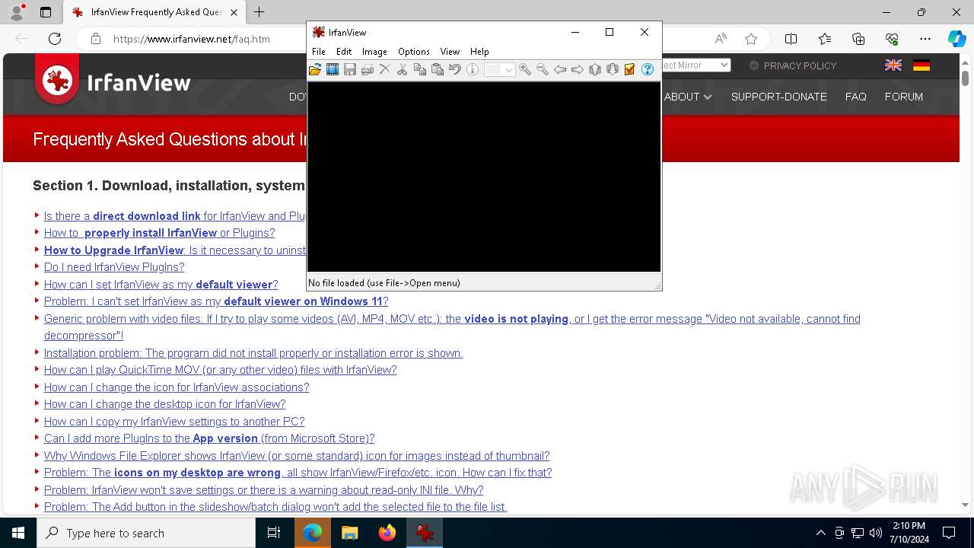Open File Explorer from the taskbar
974x548 pixels.
349,533
